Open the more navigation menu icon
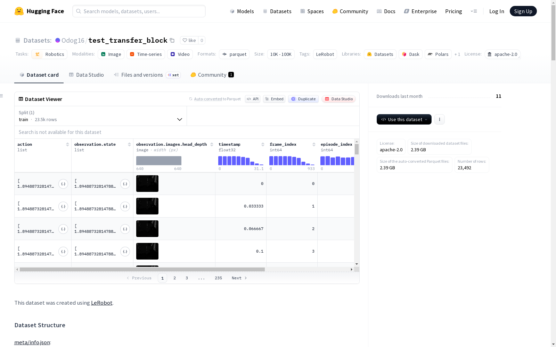 474,11
